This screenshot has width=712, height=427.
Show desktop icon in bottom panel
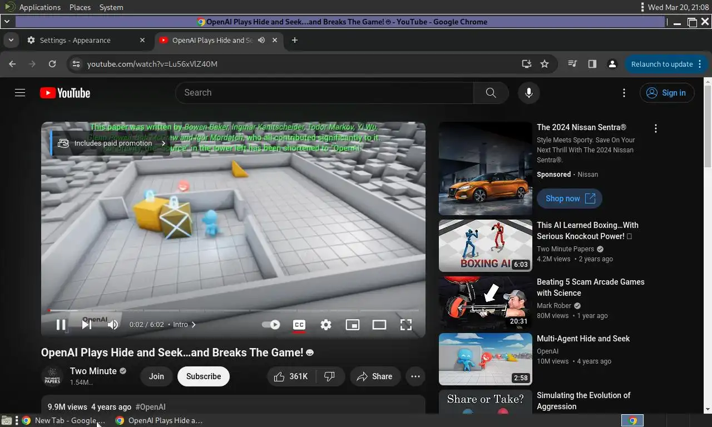pyautogui.click(x=6, y=420)
